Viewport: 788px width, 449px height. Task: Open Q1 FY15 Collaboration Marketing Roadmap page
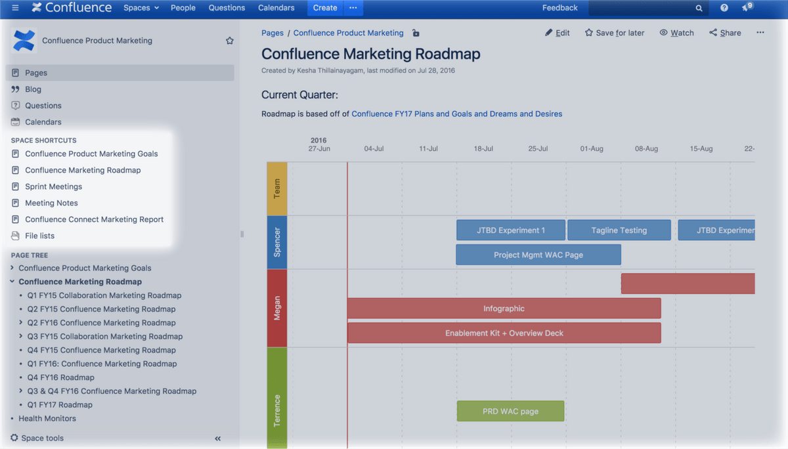(104, 295)
